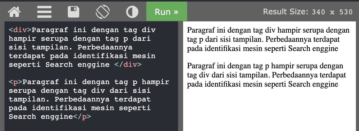359x131 pixels.
Task: Open the hamburger menu icon
Action: point(44,12)
